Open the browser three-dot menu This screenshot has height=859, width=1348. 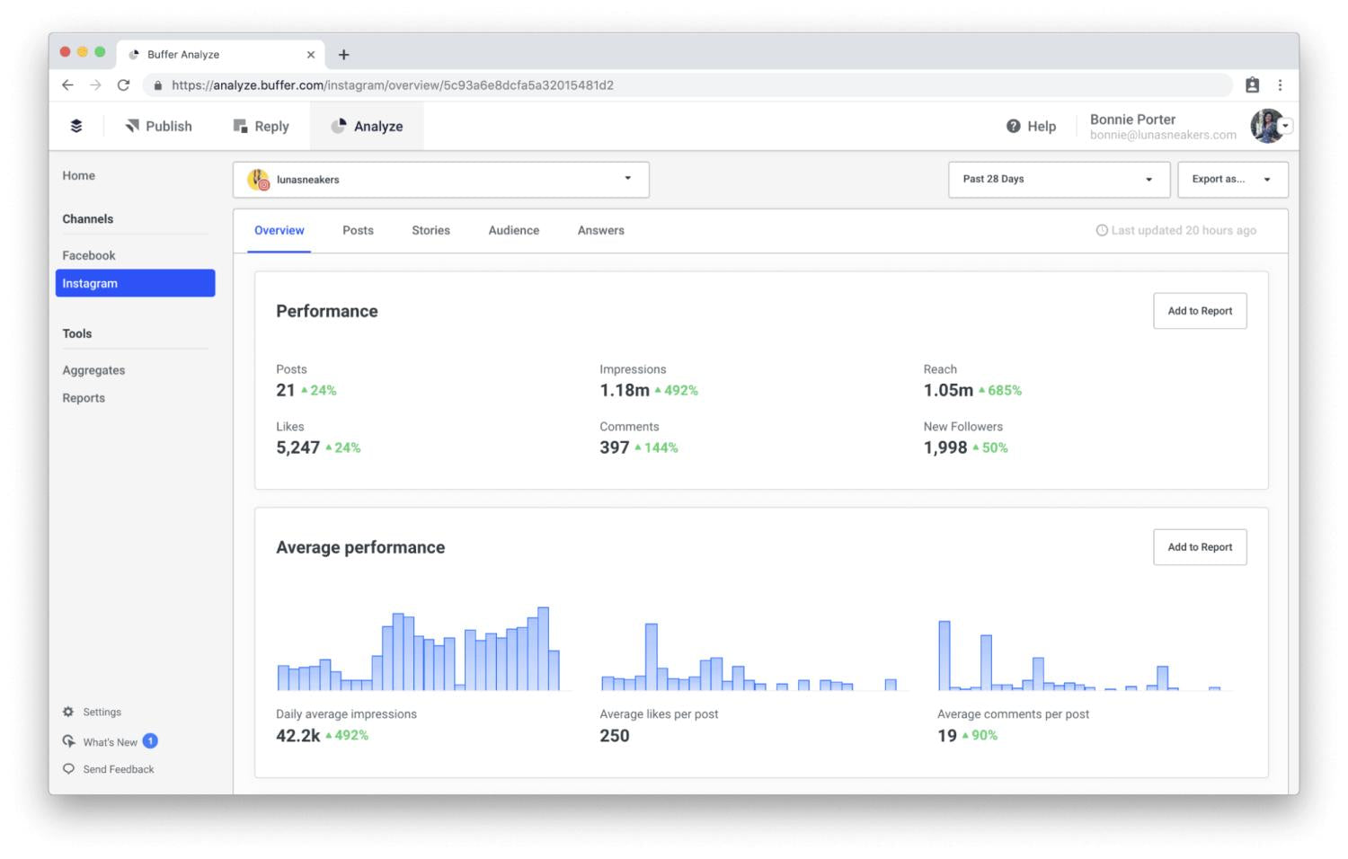[x=1280, y=85]
